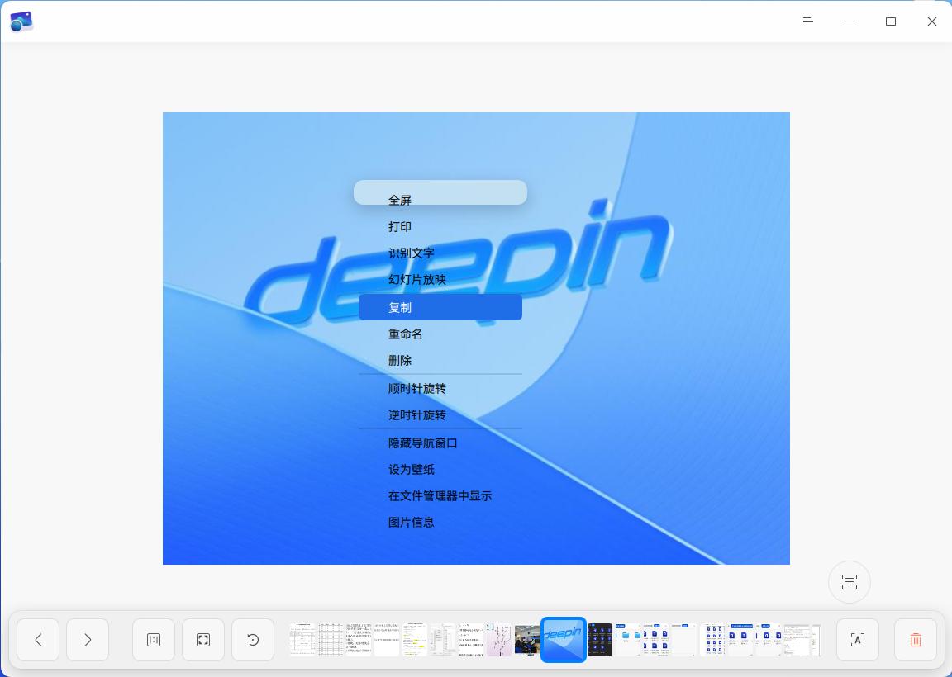Viewport: 952px width, 677px height.
Task: Choose 重命名 from the context menu
Action: click(x=440, y=334)
